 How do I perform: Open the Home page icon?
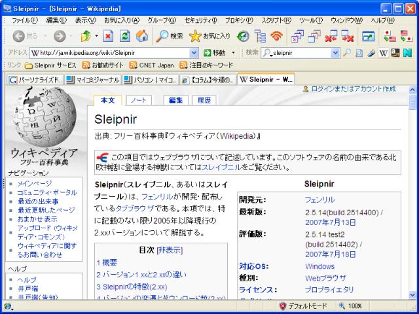click(142, 36)
